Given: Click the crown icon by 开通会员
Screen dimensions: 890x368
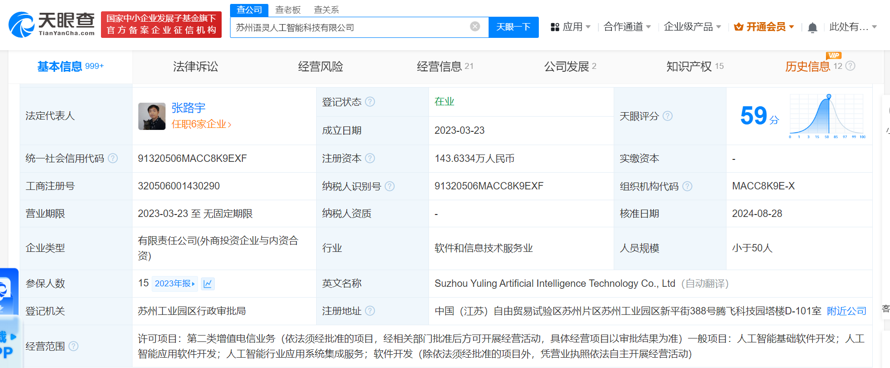Looking at the screenshot, I should (738, 27).
